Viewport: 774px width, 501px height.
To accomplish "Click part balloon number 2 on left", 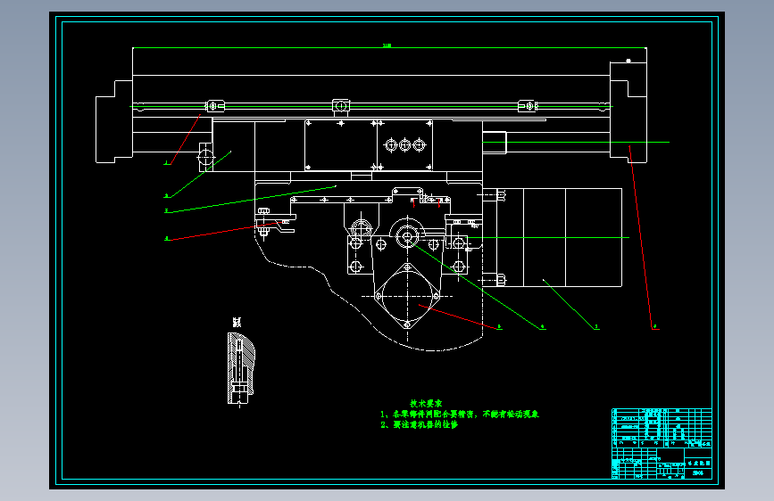I will coord(167,196).
